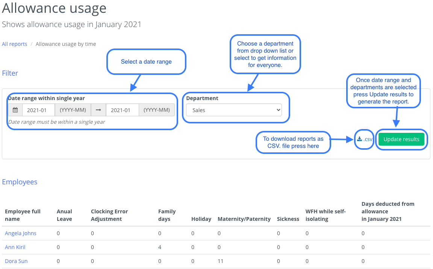
Task: Click the arrow between the two date fields
Action: (x=98, y=110)
